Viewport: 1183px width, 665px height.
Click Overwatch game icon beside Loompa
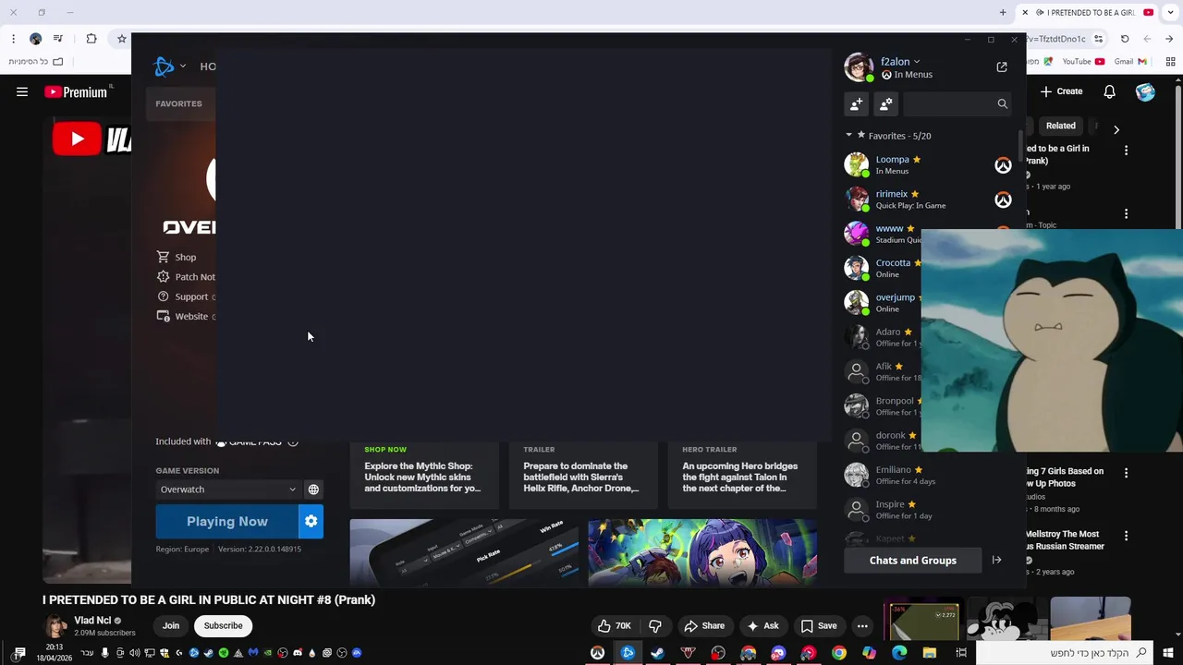1003,165
